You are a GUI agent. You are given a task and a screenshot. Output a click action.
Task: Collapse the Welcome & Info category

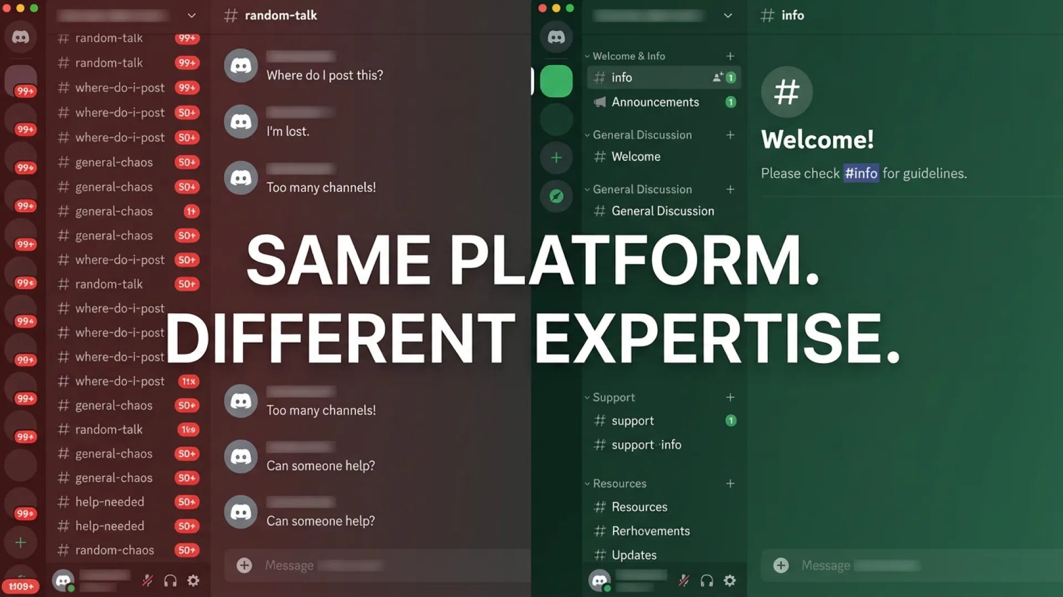(x=628, y=56)
